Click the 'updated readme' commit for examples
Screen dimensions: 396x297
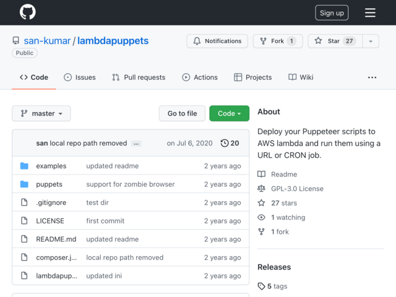113,166
